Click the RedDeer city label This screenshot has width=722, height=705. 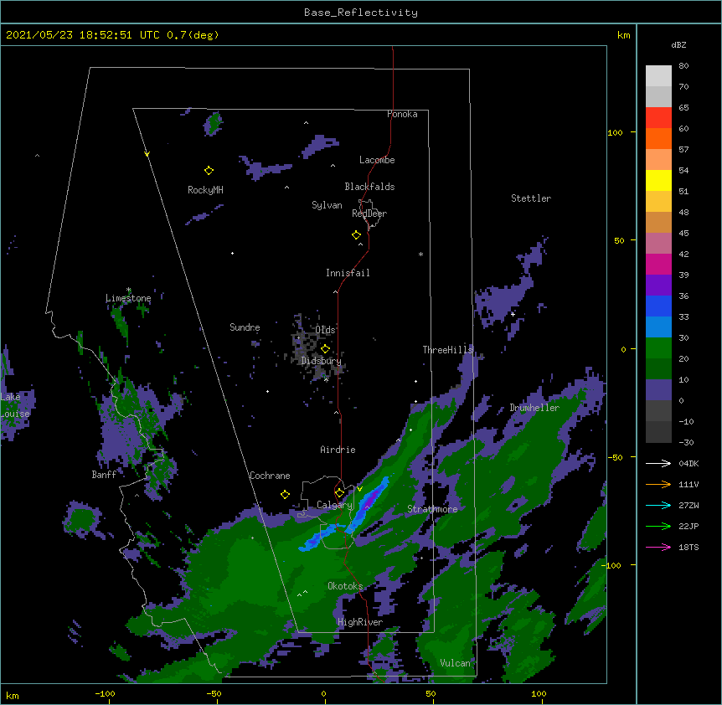coord(369,214)
